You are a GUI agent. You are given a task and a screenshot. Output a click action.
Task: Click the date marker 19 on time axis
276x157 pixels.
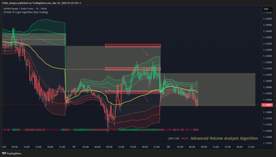click(74, 147)
